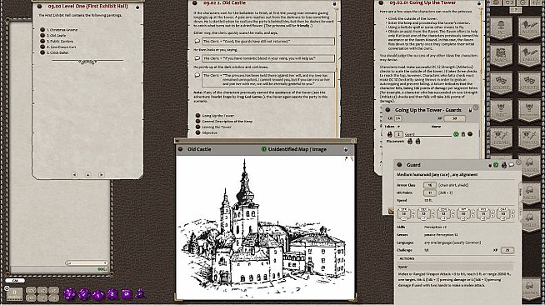The image size is (545, 305).
Task: Roll the purple d6 die
Action: [127, 294]
